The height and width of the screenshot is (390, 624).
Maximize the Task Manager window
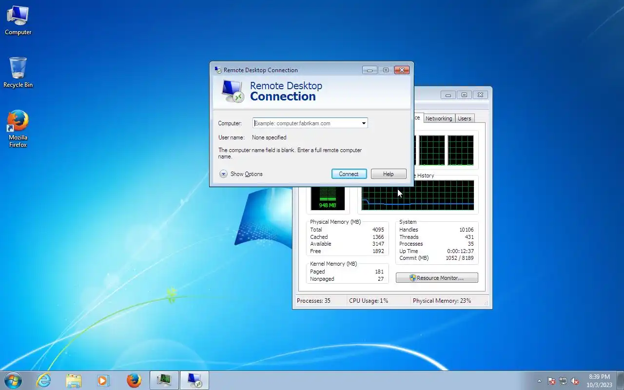tap(464, 95)
